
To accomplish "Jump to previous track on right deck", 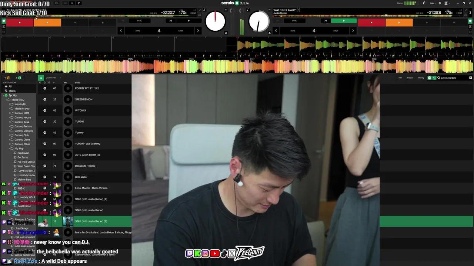I will click(326, 21).
